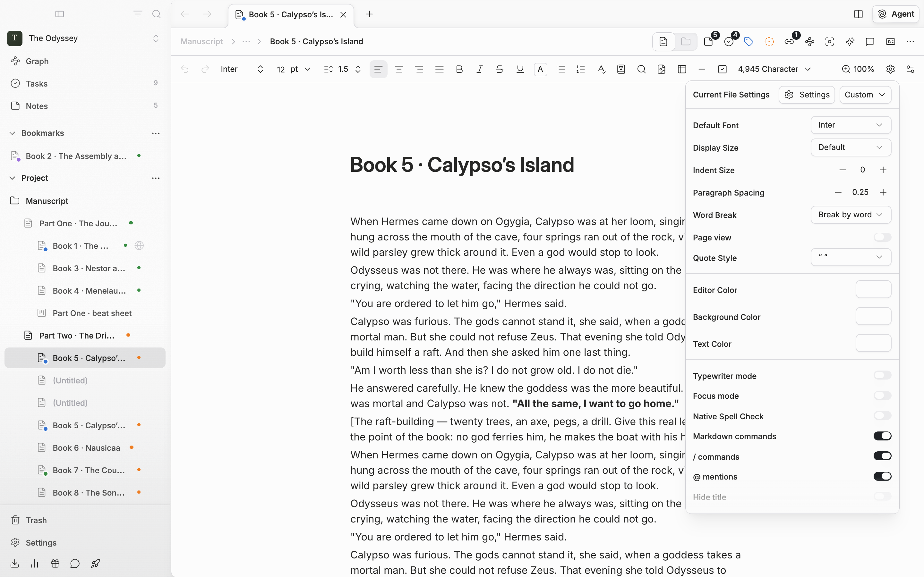Decrease the Paragraph Spacing
Viewport: 924px width, 577px height.
[x=838, y=192]
